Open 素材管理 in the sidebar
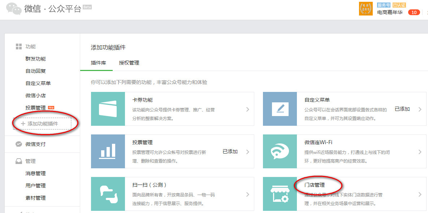 [x=35, y=198]
